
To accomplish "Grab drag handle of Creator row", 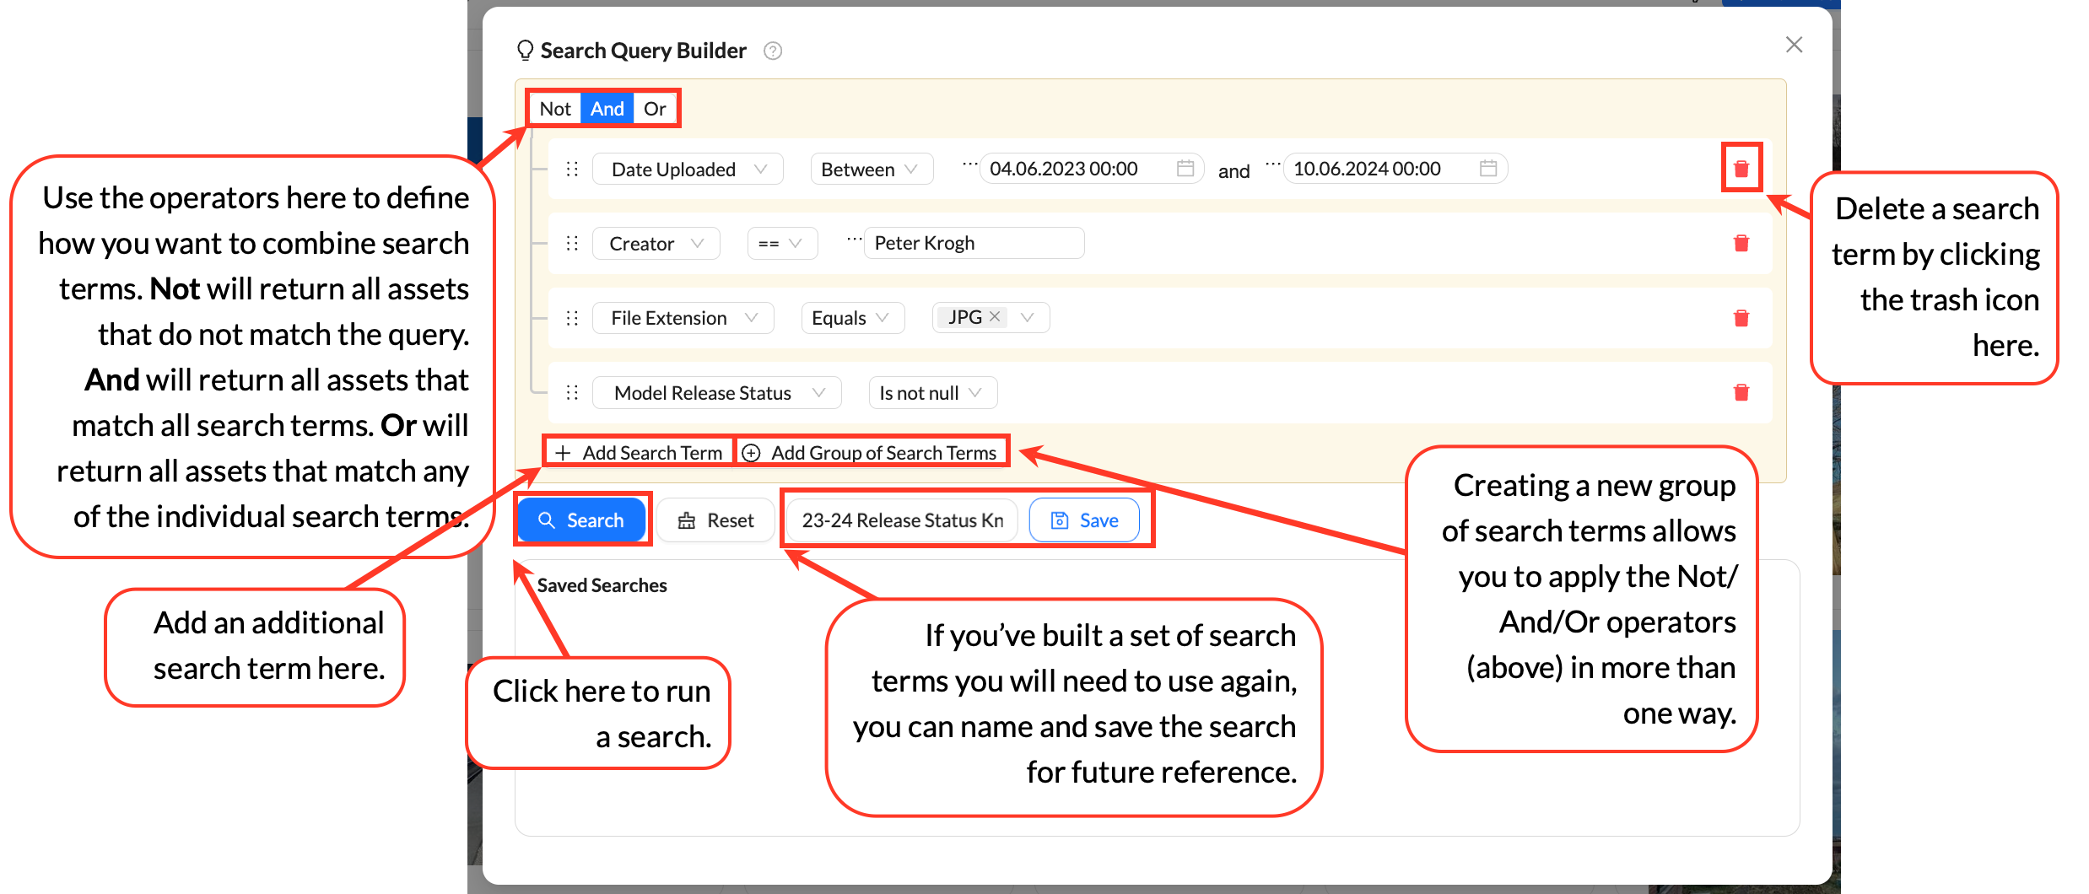I will 572,244.
